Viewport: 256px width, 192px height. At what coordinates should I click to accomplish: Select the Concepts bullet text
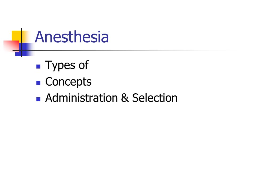point(68,82)
